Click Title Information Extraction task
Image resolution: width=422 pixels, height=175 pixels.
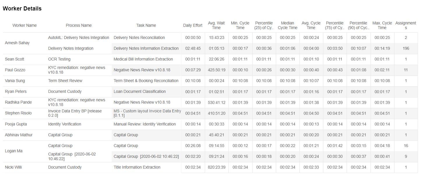pos(137,167)
